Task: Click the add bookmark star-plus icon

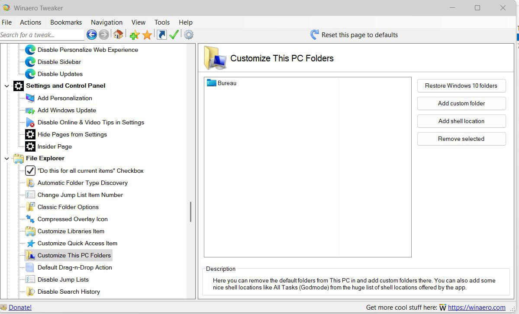Action: tap(134, 35)
